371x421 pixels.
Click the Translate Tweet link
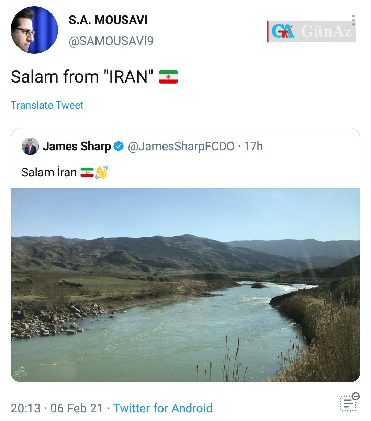pos(47,105)
